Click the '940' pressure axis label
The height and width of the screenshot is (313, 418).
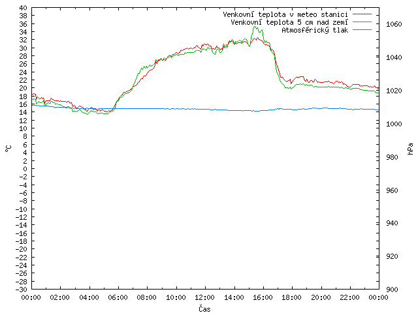(x=392, y=223)
